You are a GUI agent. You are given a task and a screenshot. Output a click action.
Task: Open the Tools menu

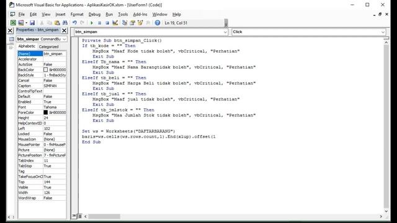point(123,14)
